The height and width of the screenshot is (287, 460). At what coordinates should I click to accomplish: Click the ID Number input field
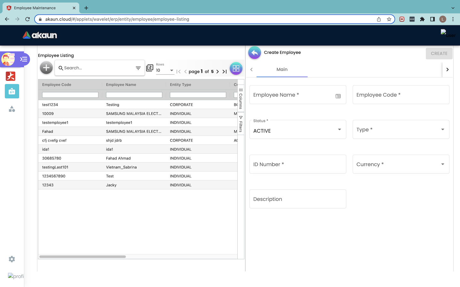[x=297, y=164]
